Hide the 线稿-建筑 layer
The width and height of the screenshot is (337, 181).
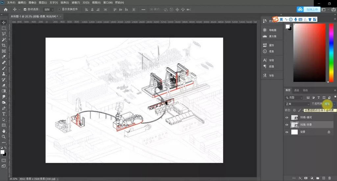[287, 117]
